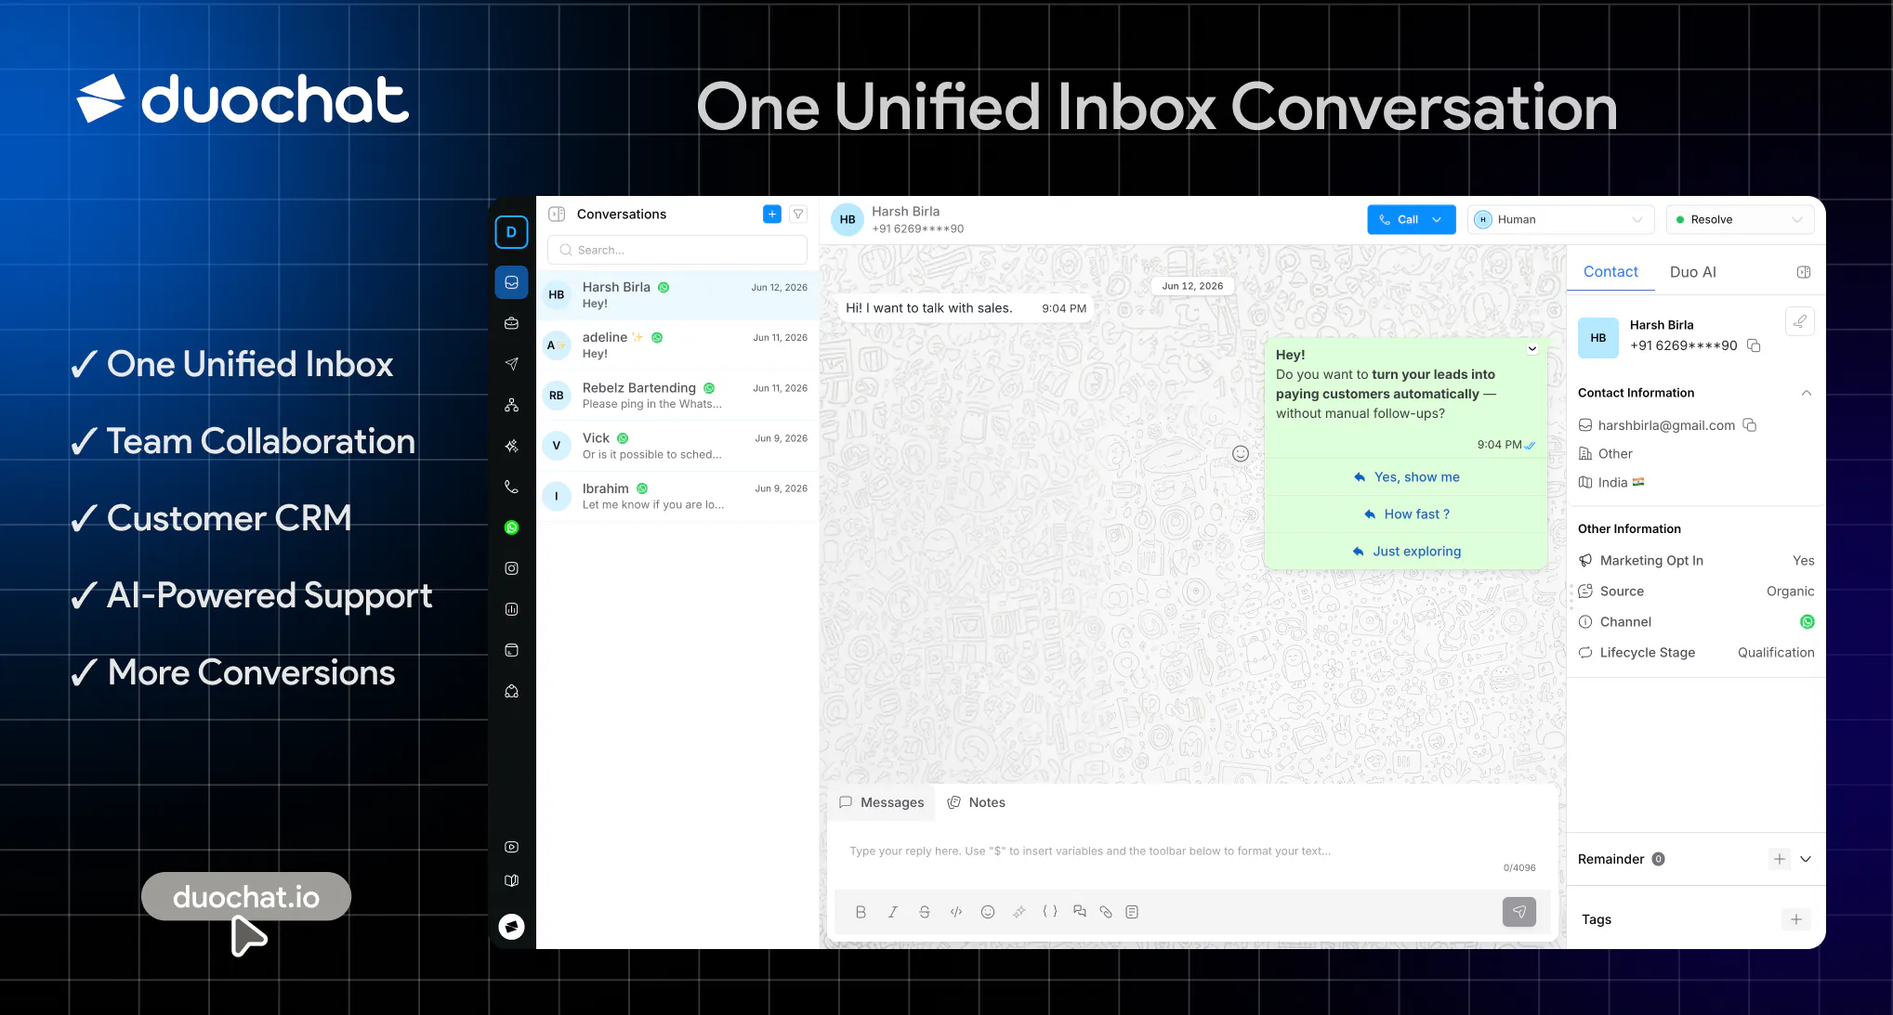Switch to the Contact tab

tap(1610, 271)
